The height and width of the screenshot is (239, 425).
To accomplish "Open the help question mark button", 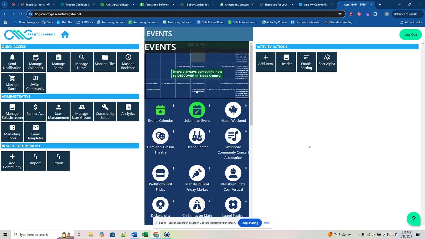I will (414, 219).
